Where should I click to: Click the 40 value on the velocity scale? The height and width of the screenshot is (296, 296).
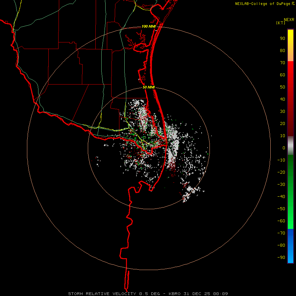coord(283,99)
